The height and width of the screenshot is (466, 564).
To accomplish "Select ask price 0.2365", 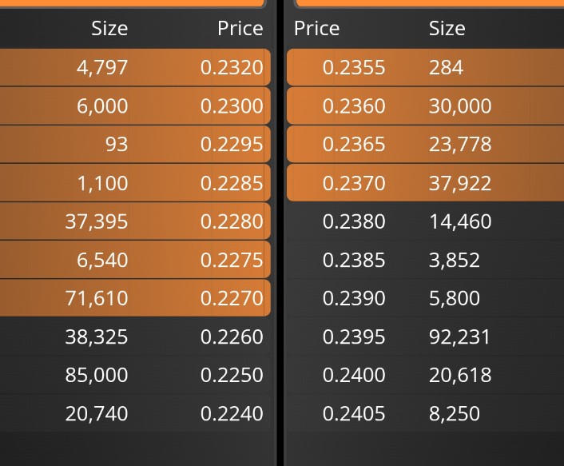I will (354, 145).
